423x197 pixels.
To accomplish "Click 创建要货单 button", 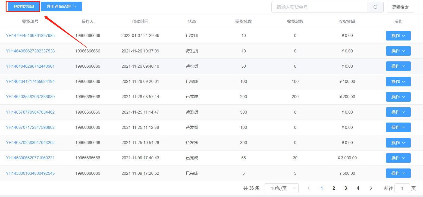I will point(24,7).
